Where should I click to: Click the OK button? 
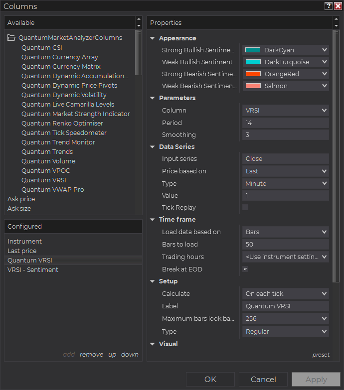click(210, 380)
